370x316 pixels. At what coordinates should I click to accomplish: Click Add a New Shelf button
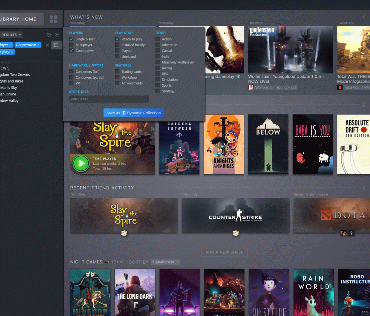point(224,252)
